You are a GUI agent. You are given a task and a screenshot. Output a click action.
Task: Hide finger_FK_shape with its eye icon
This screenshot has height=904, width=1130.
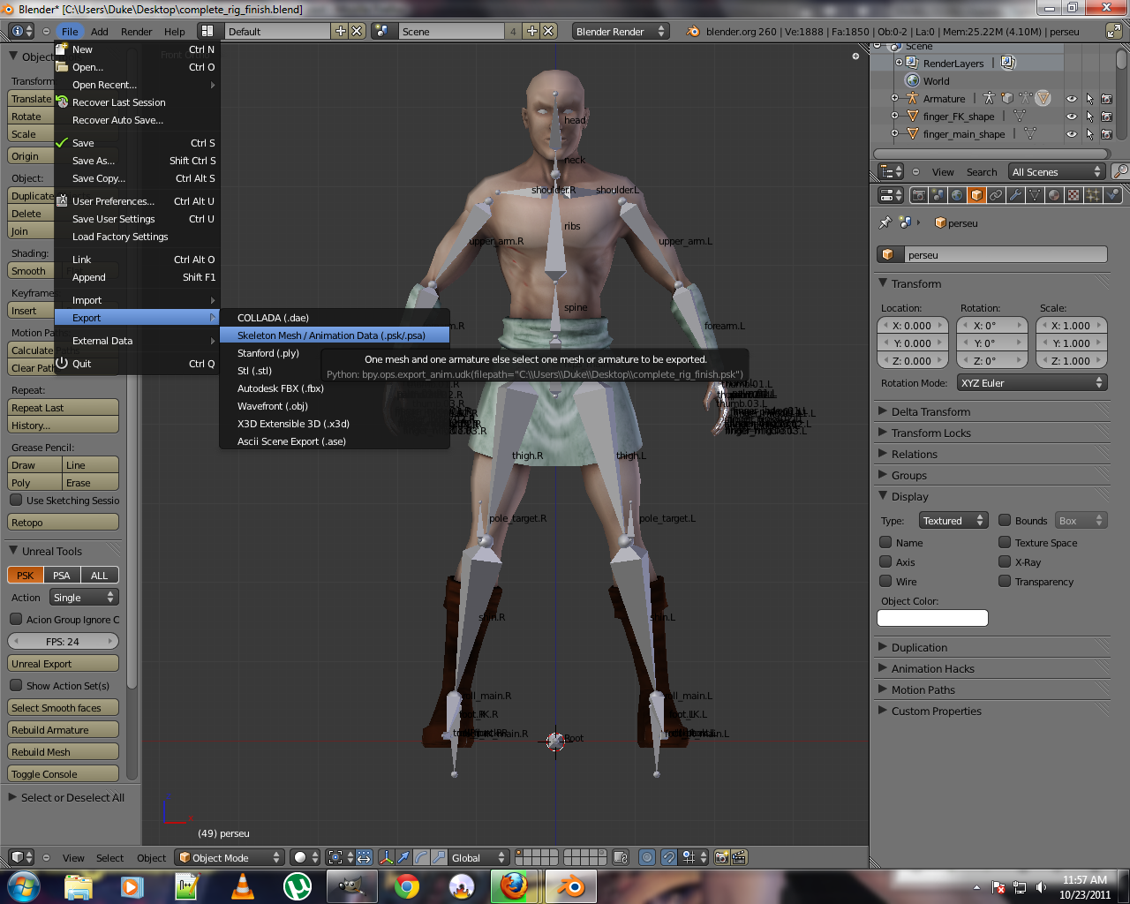pyautogui.click(x=1072, y=117)
